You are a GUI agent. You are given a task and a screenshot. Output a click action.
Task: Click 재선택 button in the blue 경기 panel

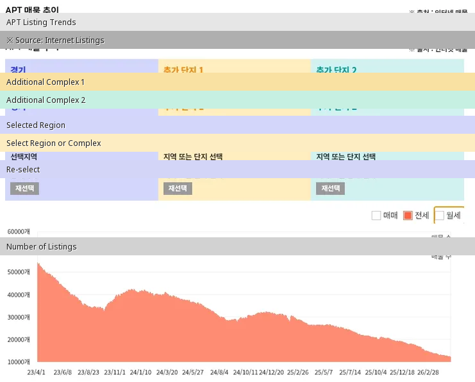coord(24,188)
